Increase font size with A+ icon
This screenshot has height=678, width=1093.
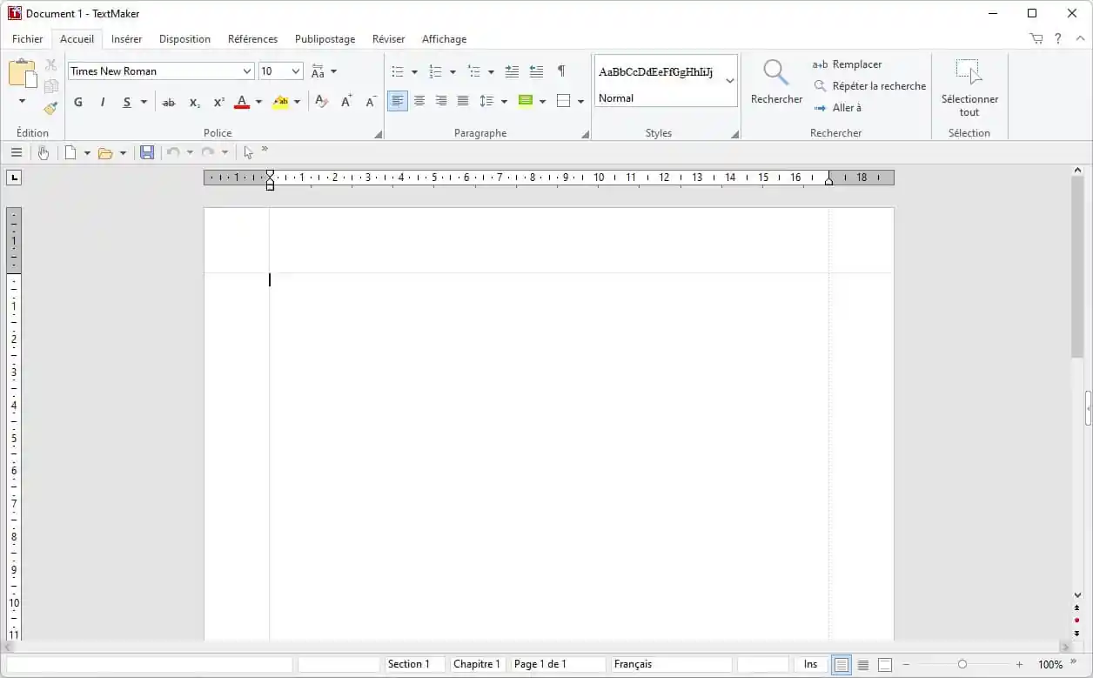[346, 102]
